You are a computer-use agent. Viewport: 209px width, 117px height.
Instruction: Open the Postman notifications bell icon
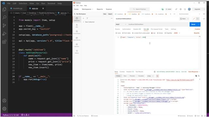(185, 9)
